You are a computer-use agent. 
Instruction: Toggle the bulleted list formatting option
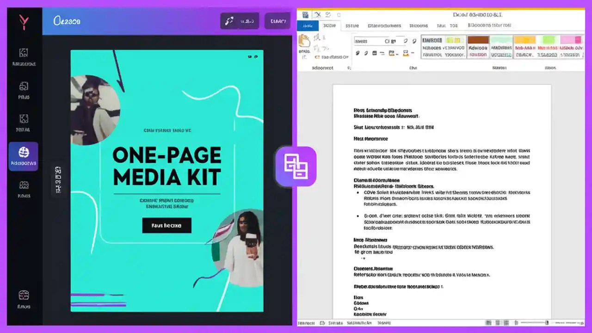(374, 52)
